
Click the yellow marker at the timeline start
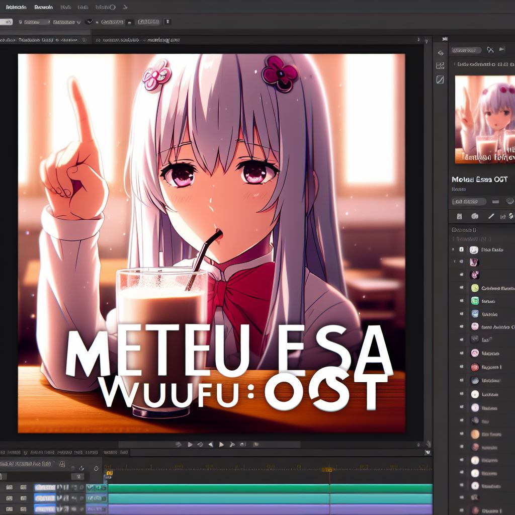[x=109, y=474]
